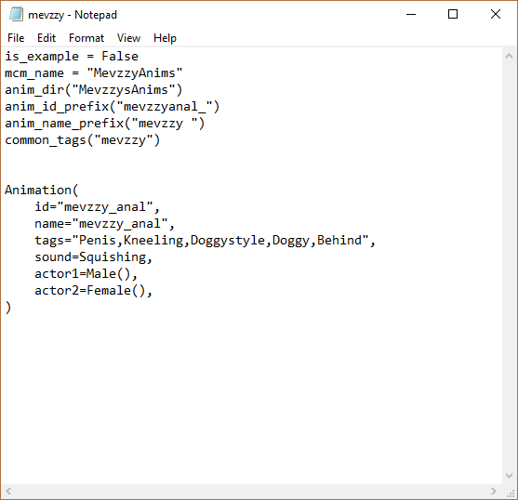The height and width of the screenshot is (500, 518).
Task: Click the sound=Squishing line
Action: pos(94,257)
